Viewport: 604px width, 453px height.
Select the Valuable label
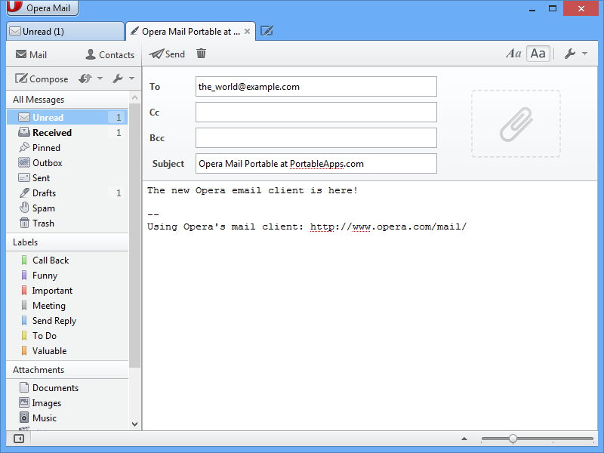pos(67,351)
